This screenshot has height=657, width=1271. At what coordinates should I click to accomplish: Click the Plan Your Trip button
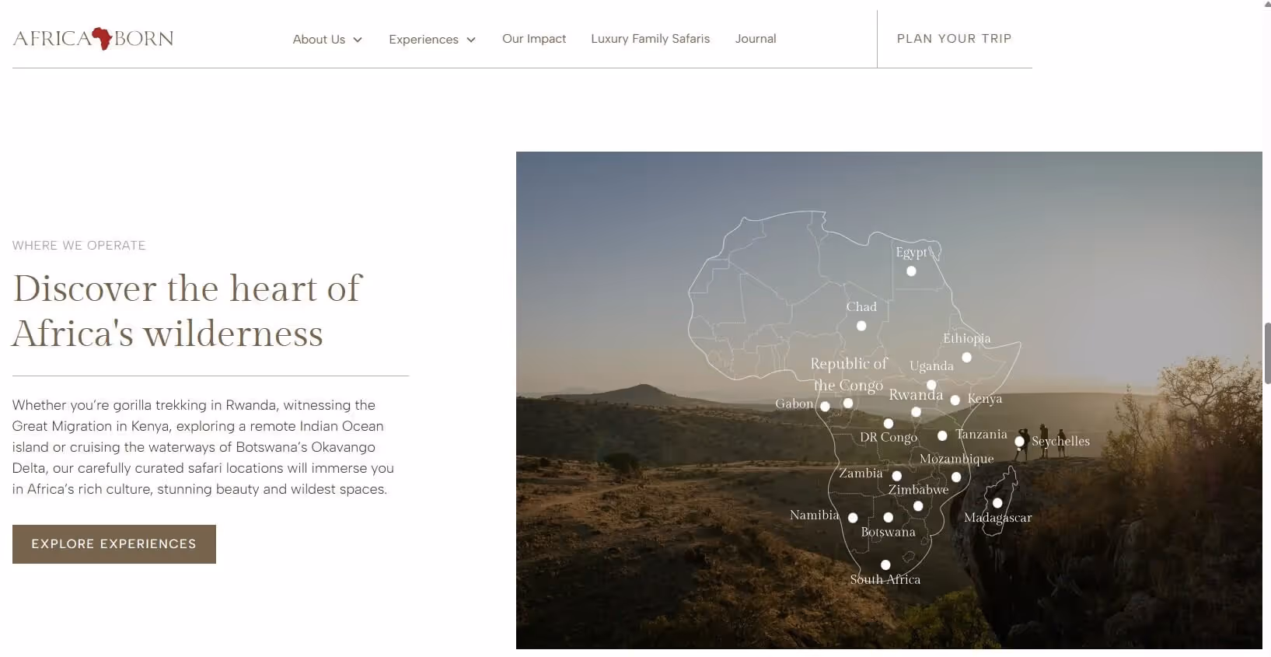pyautogui.click(x=954, y=39)
